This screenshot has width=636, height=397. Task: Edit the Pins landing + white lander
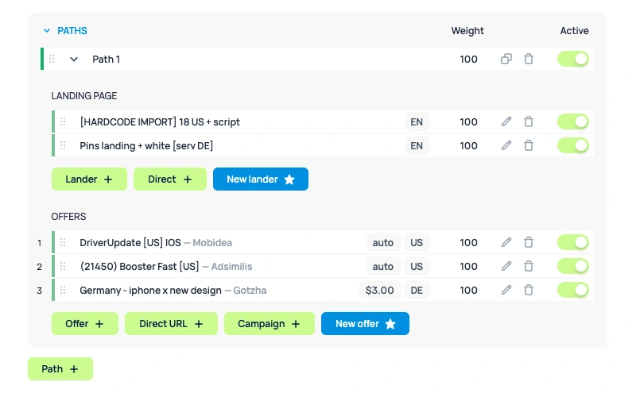coord(506,145)
